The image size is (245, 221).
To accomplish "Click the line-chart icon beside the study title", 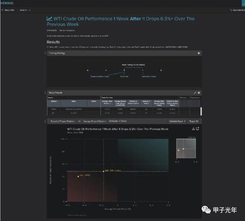I will [49, 19].
